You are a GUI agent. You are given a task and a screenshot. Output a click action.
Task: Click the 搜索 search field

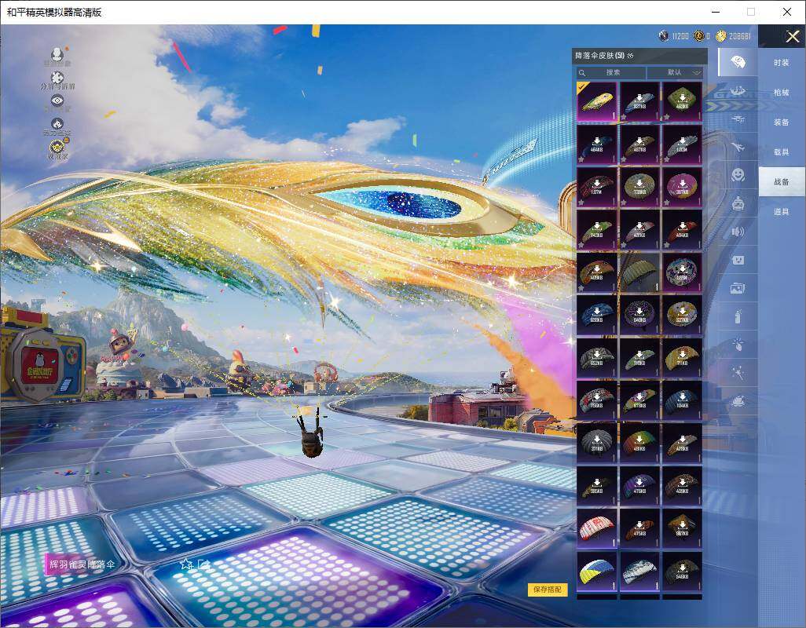[x=611, y=72]
